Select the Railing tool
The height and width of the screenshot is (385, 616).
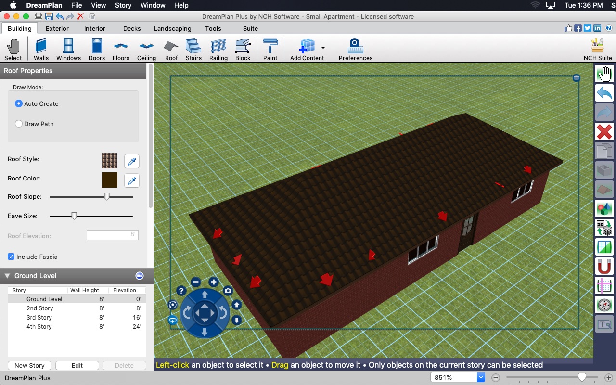(x=218, y=50)
